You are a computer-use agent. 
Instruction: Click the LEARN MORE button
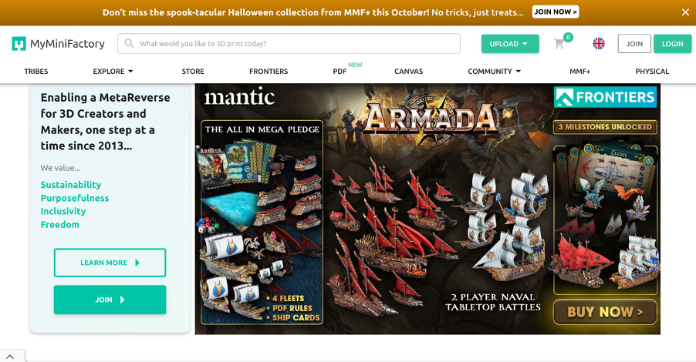tap(110, 263)
